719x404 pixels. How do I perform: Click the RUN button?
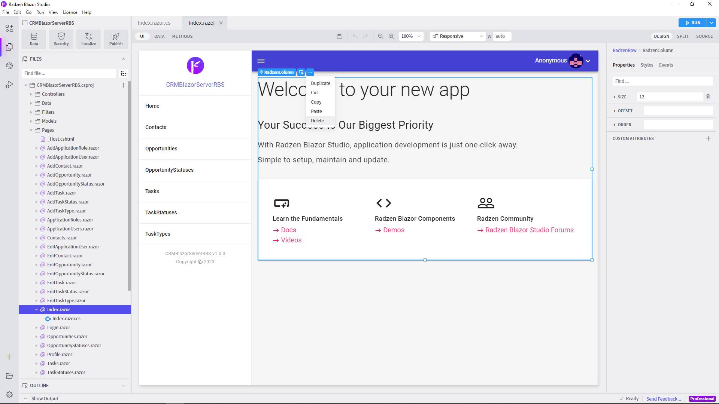(692, 23)
